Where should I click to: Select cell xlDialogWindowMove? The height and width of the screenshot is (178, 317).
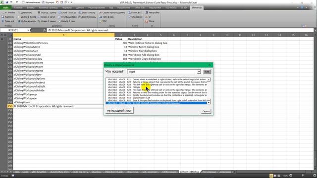pos(64,47)
